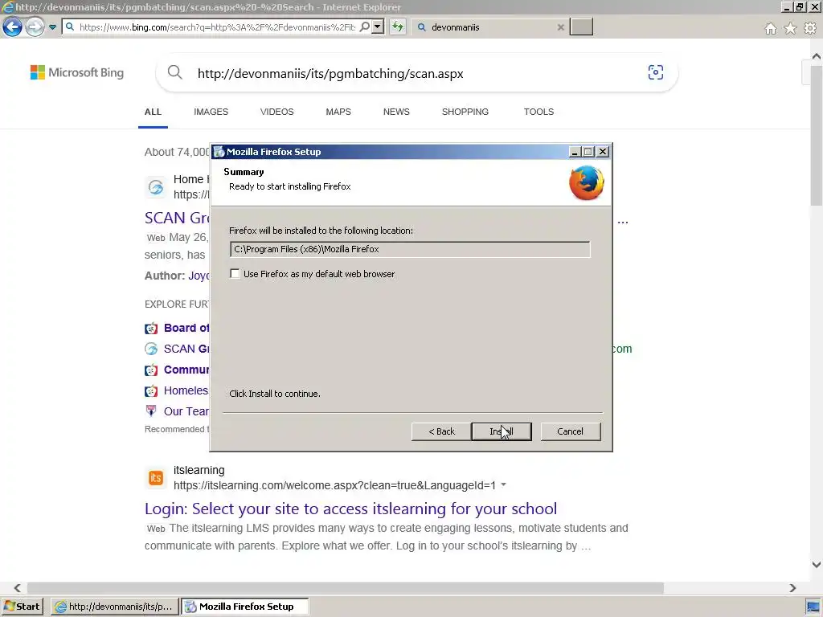Click the setup icon in the dialog title bar

tap(219, 152)
